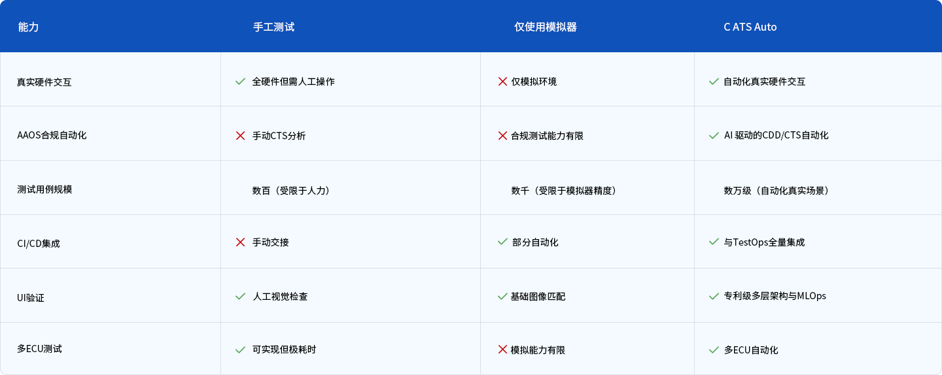The width and height of the screenshot is (942, 375).
Task: Click the 基础图像匹配 cell text
Action: point(538,297)
